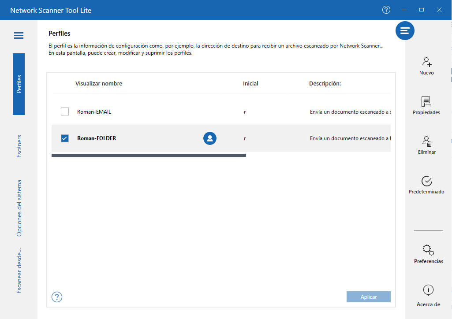452x319 pixels.
Task: Delete the profile using Eliminar
Action: point(426,145)
